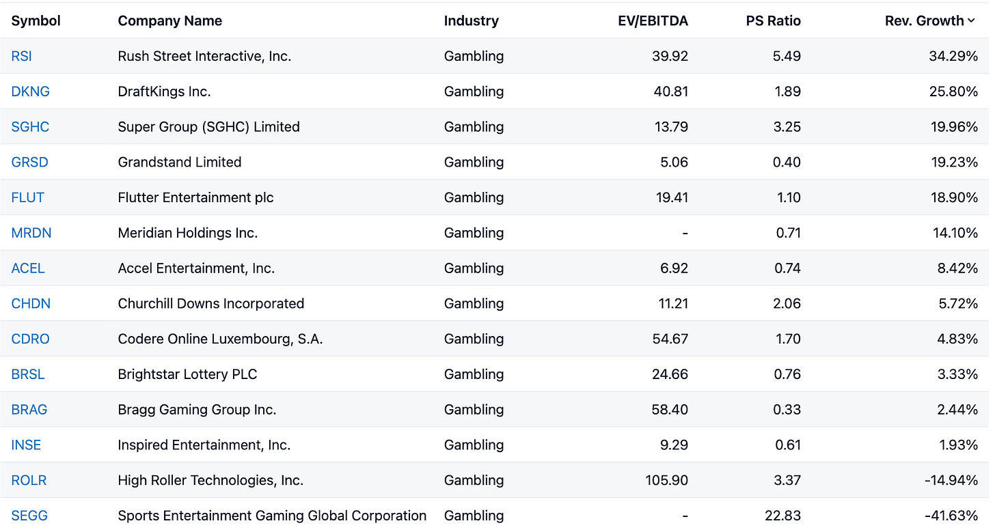Select the FLUT ticker link
Viewport: 995px width, 532px height.
(28, 197)
